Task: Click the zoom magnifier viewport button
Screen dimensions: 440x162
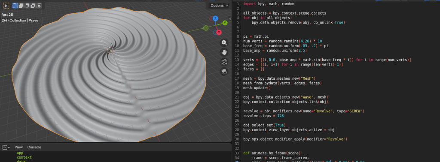Action: click(224, 43)
